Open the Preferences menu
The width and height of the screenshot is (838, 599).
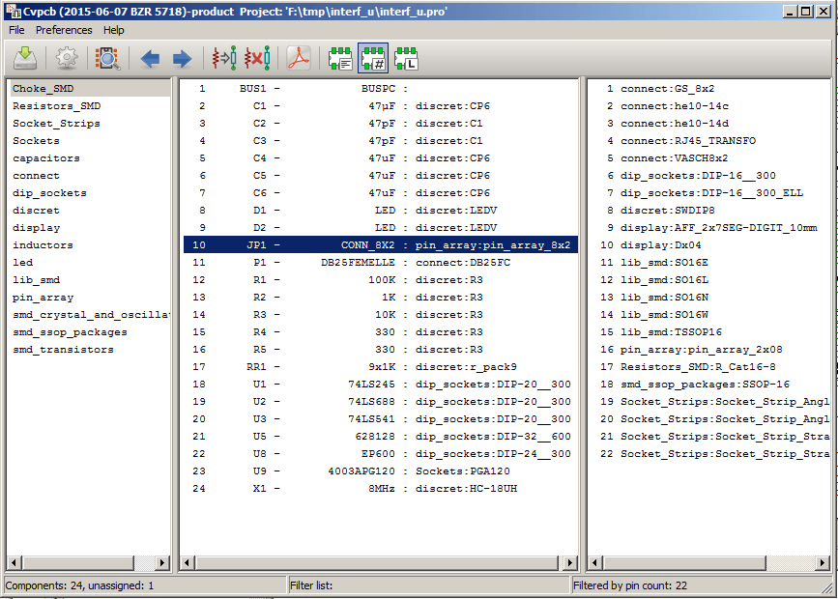click(64, 30)
